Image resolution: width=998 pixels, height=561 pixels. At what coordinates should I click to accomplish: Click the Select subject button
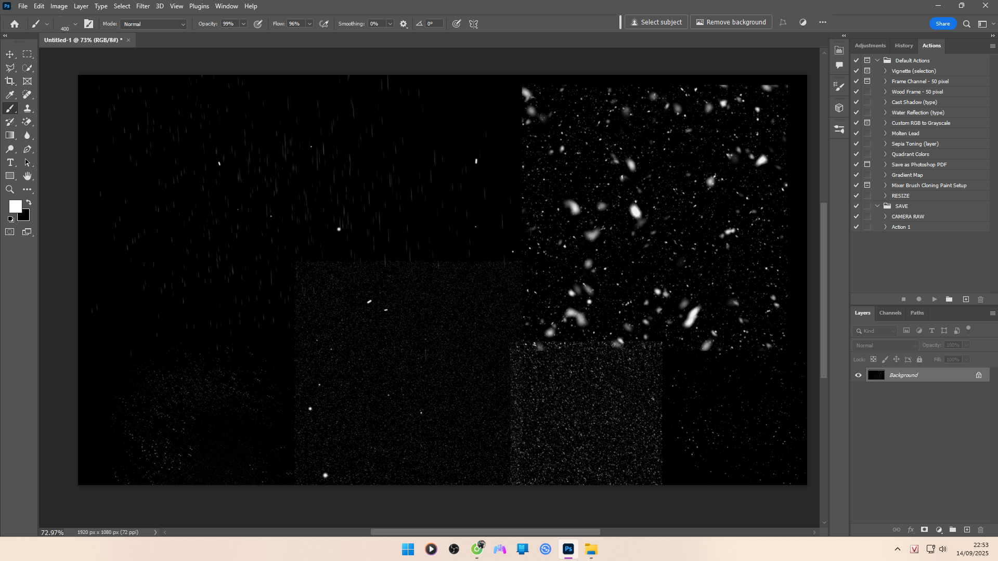click(x=656, y=22)
